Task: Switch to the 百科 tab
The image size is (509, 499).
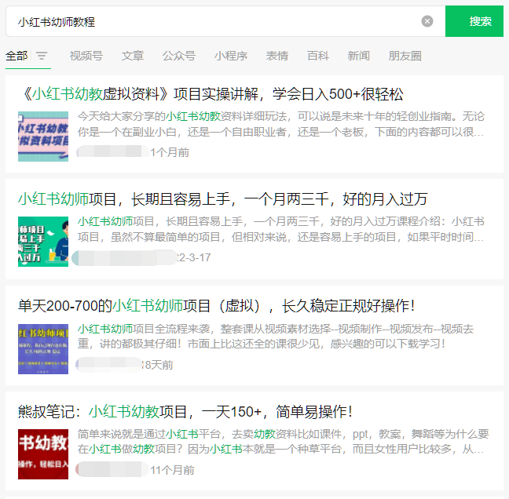Action: click(318, 56)
